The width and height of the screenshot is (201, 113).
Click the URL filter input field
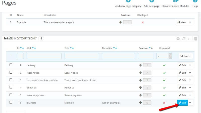[x=44, y=56]
